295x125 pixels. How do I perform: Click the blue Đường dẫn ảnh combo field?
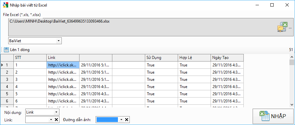click(107, 119)
